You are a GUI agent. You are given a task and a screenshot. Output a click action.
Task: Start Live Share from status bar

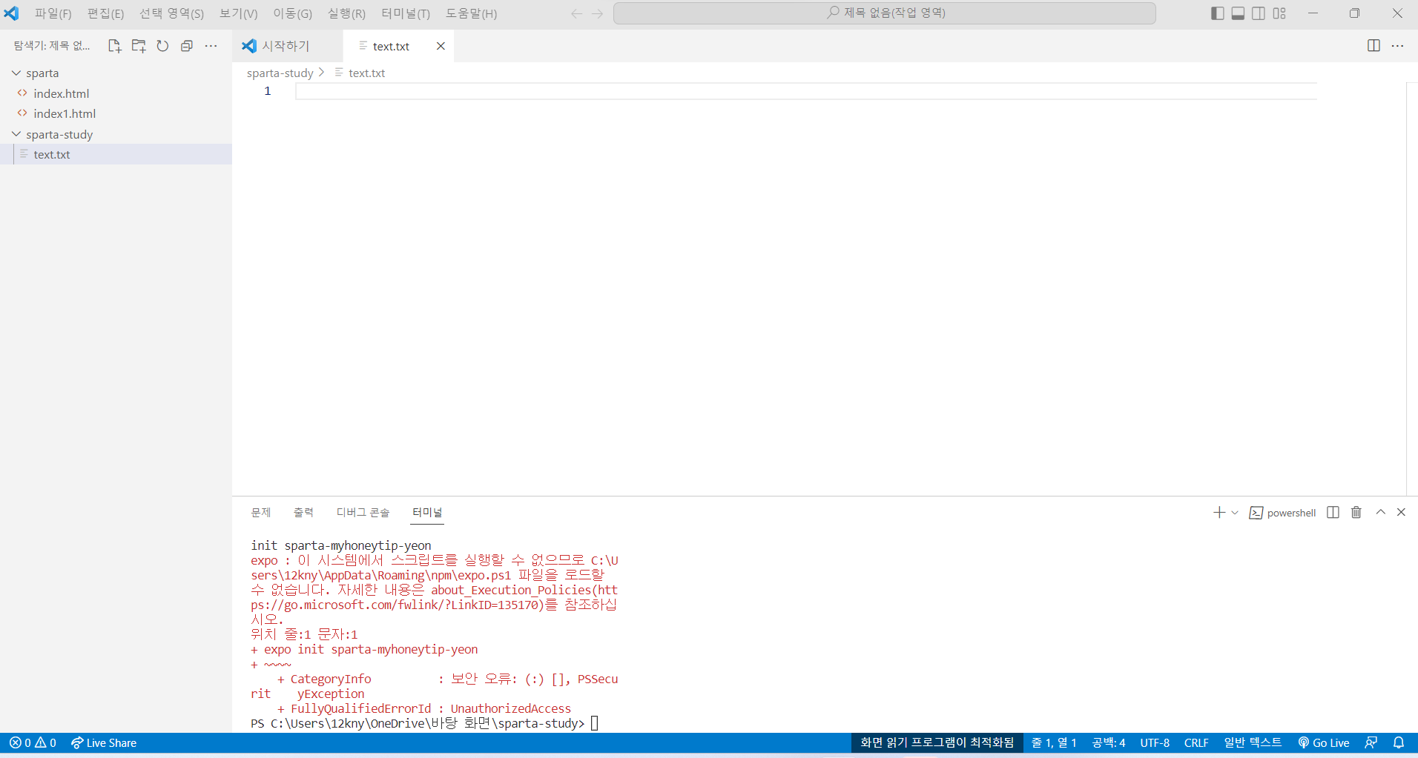pos(104,742)
